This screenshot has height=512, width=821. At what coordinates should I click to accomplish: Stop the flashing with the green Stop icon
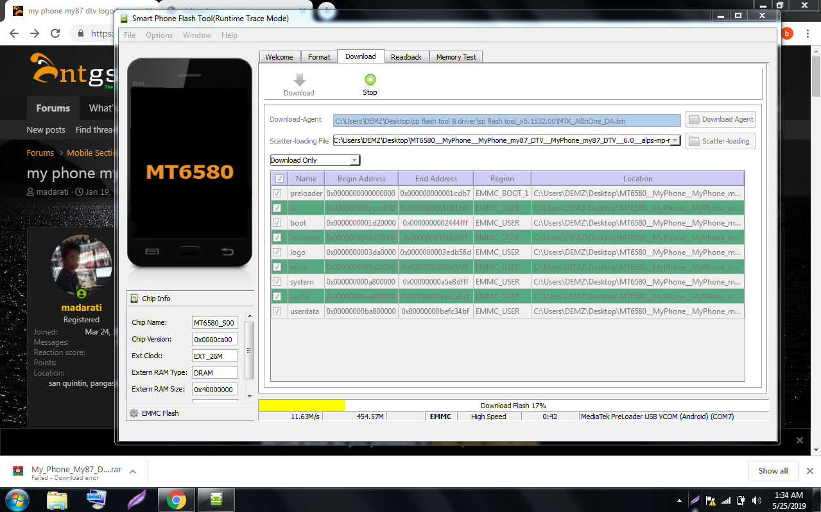point(370,79)
